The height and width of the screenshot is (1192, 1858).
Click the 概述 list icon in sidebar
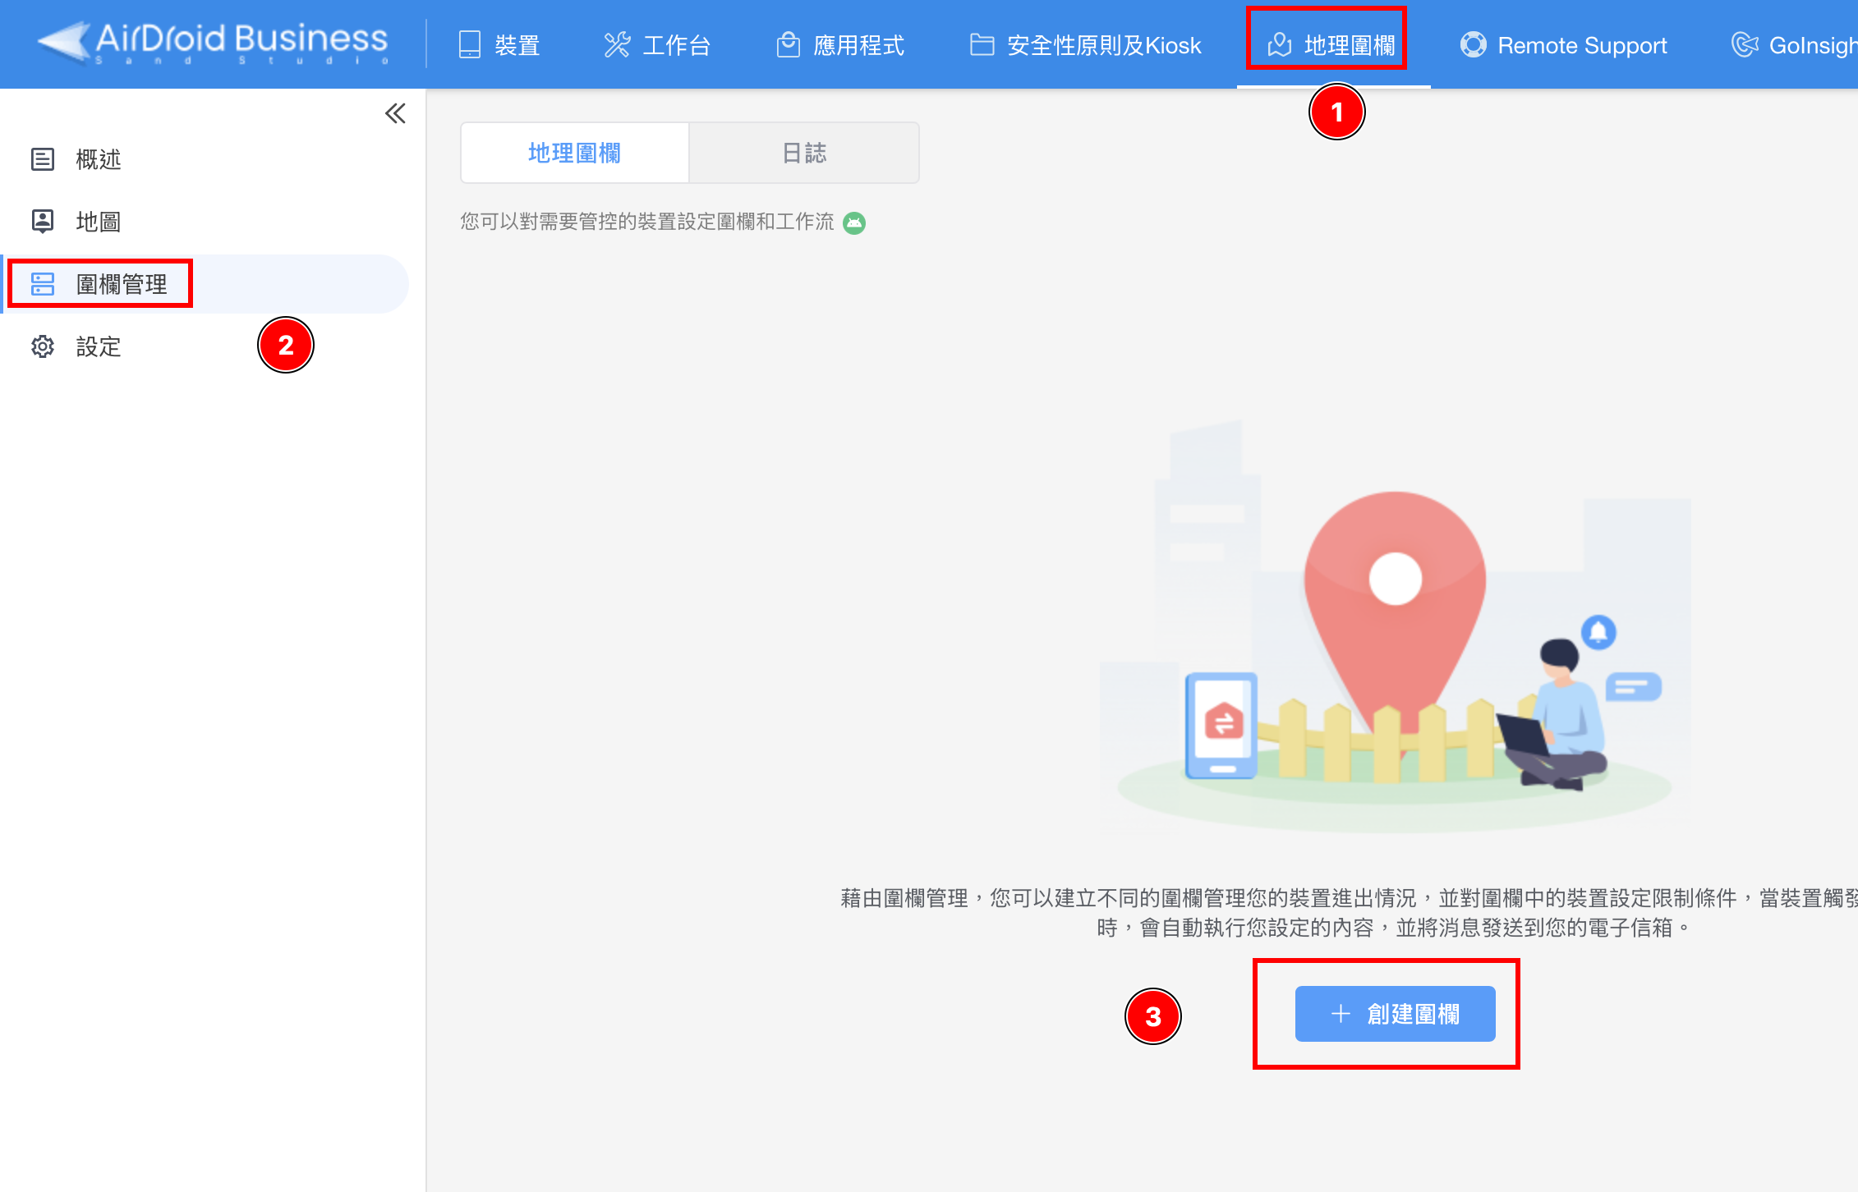[43, 159]
